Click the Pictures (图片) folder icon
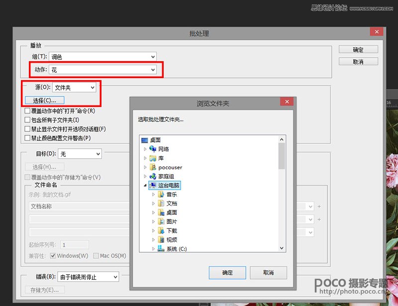398x306 pixels. click(x=161, y=221)
